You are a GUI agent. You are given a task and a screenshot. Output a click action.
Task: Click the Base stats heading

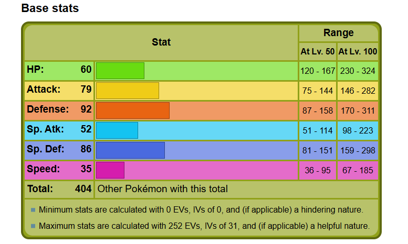[50, 8]
